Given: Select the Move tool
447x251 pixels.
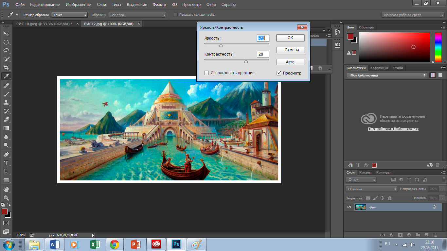Looking at the screenshot, I should pyautogui.click(x=6, y=34).
